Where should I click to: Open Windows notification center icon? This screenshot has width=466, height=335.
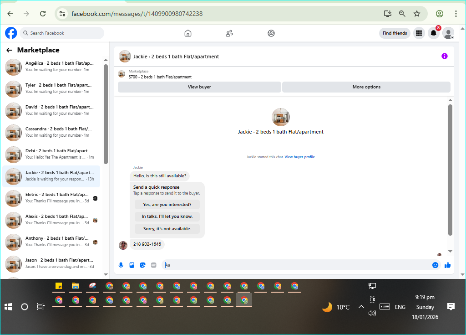(x=451, y=307)
